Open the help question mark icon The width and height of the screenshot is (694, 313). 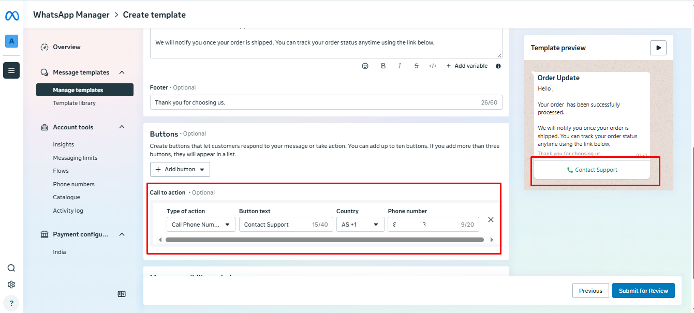pyautogui.click(x=11, y=304)
